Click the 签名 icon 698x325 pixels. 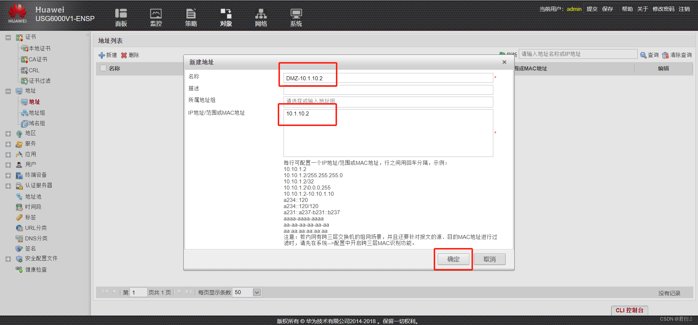tap(19, 248)
